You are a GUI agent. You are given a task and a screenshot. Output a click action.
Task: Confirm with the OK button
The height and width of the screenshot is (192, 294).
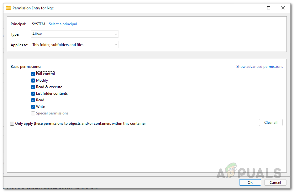pos(250,182)
